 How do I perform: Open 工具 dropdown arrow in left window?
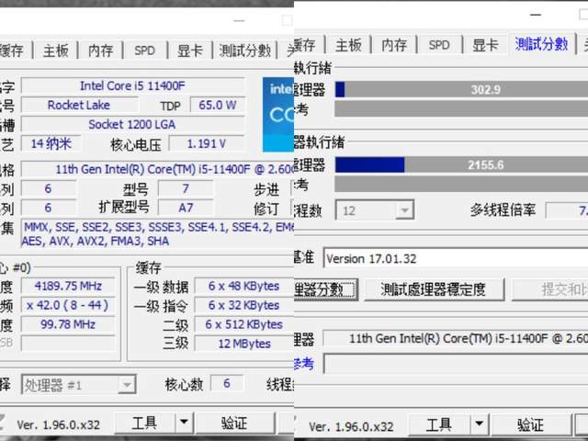pos(184,423)
